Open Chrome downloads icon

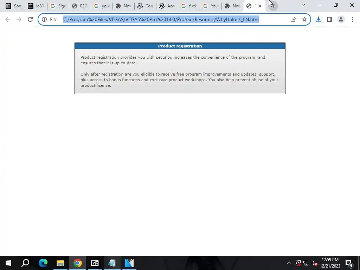pyautogui.click(x=319, y=20)
